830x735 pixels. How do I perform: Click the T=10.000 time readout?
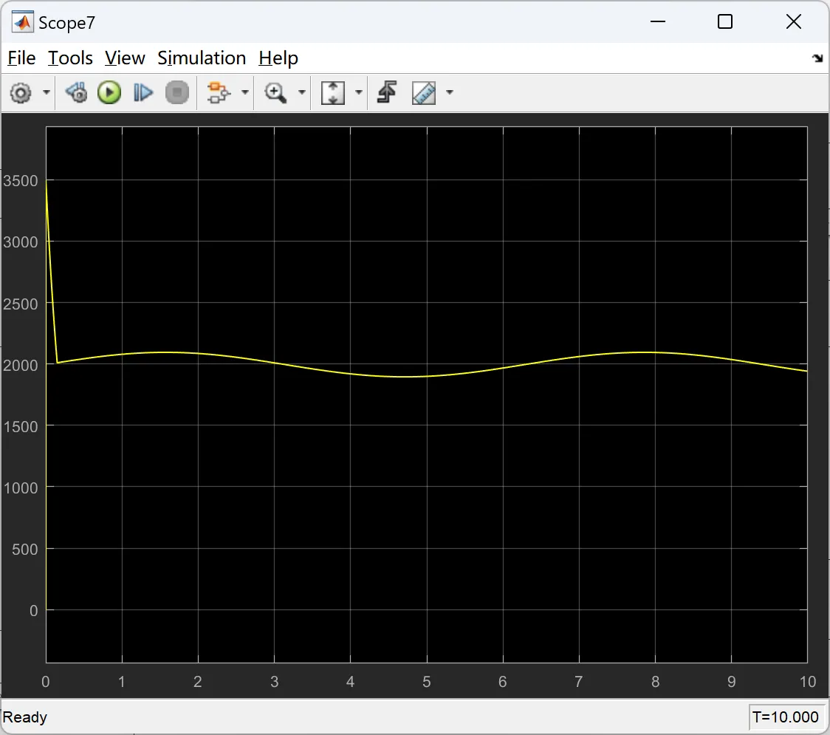click(785, 717)
